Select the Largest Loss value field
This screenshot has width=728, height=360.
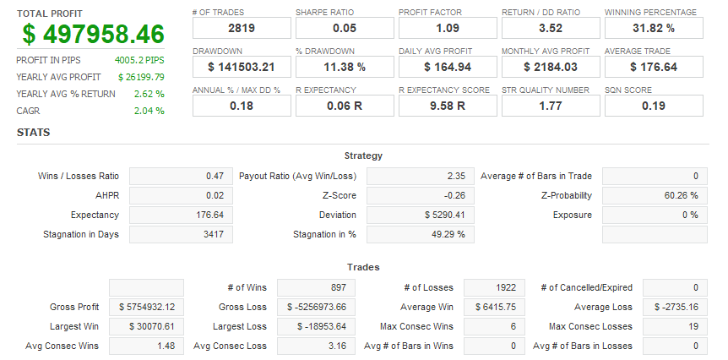pos(316,326)
